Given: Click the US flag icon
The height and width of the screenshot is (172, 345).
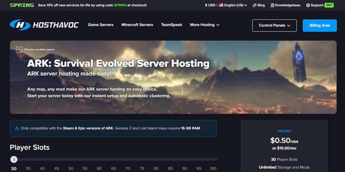Looking at the screenshot, I should [221, 5].
